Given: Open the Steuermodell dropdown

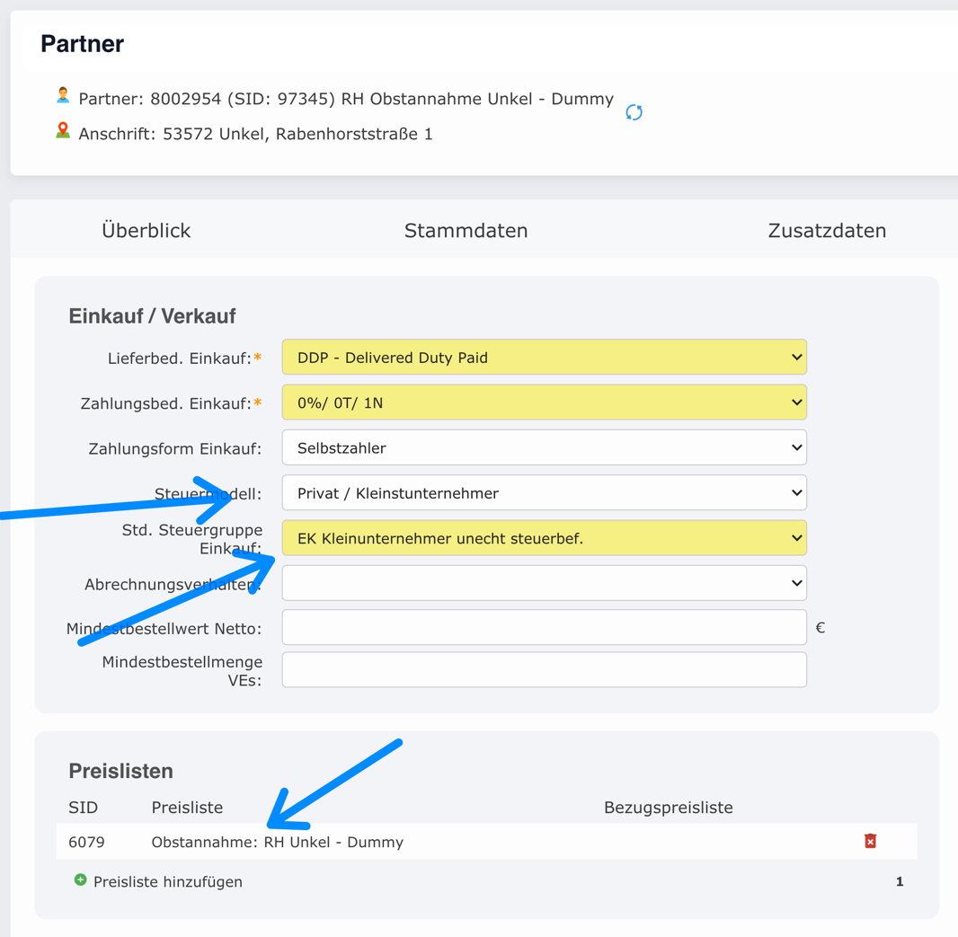Looking at the screenshot, I should 544,493.
